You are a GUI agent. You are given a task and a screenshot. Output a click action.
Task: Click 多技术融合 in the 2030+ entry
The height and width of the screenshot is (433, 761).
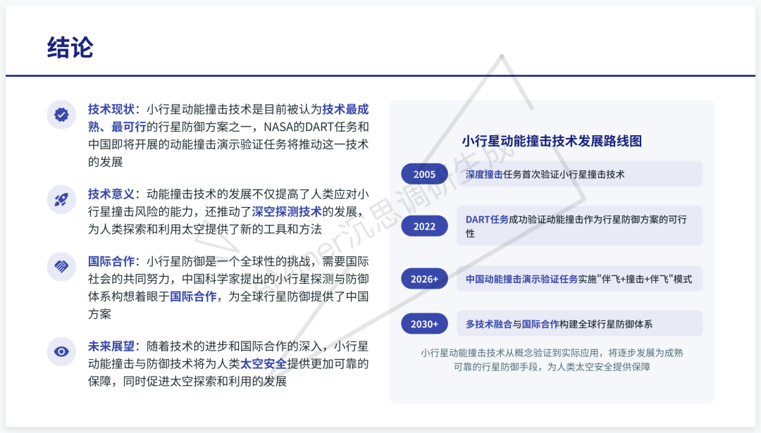pyautogui.click(x=489, y=324)
